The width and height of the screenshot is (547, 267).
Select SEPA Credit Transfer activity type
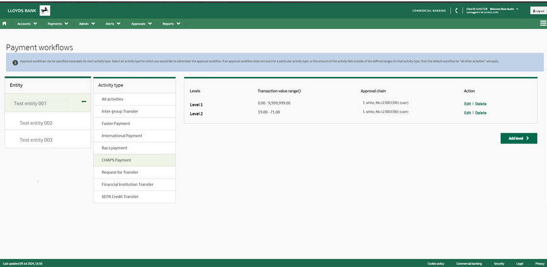point(134,197)
